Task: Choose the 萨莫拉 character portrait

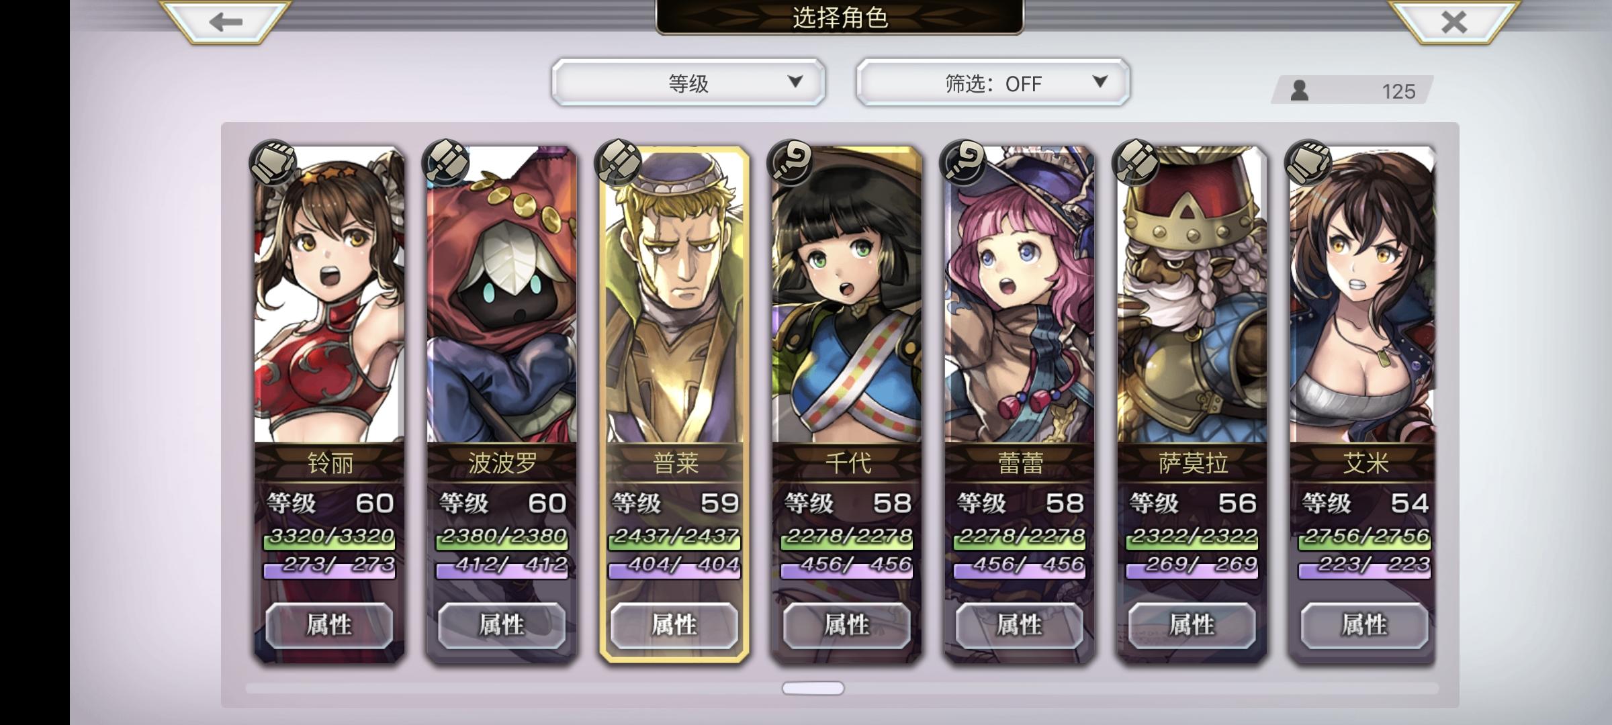Action: coord(1192,294)
